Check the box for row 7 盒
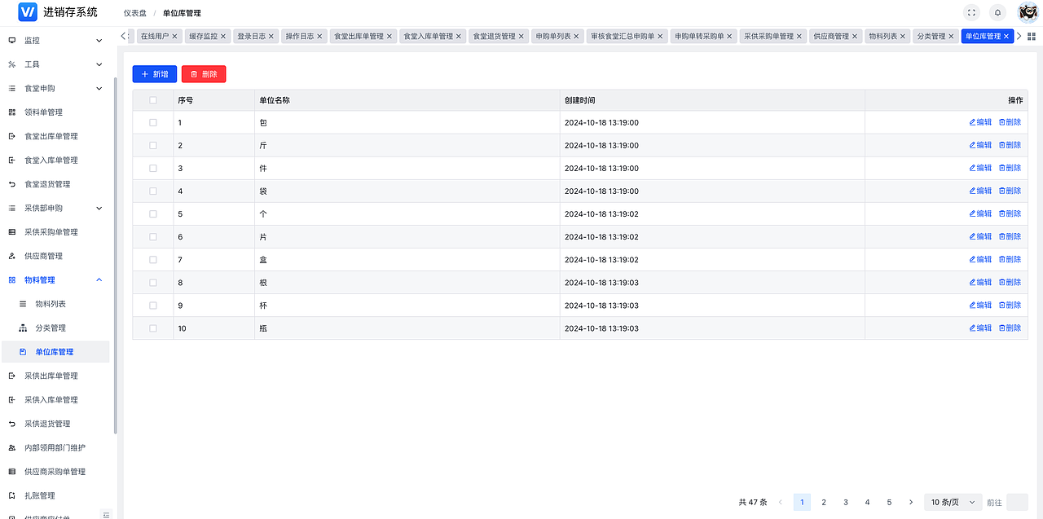The height and width of the screenshot is (519, 1043). pos(153,259)
